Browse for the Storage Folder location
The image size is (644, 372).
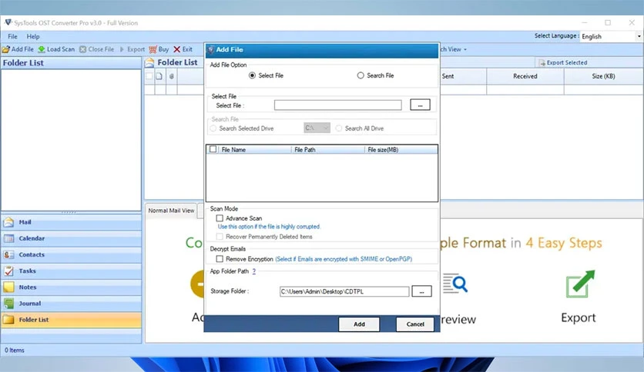tap(421, 291)
